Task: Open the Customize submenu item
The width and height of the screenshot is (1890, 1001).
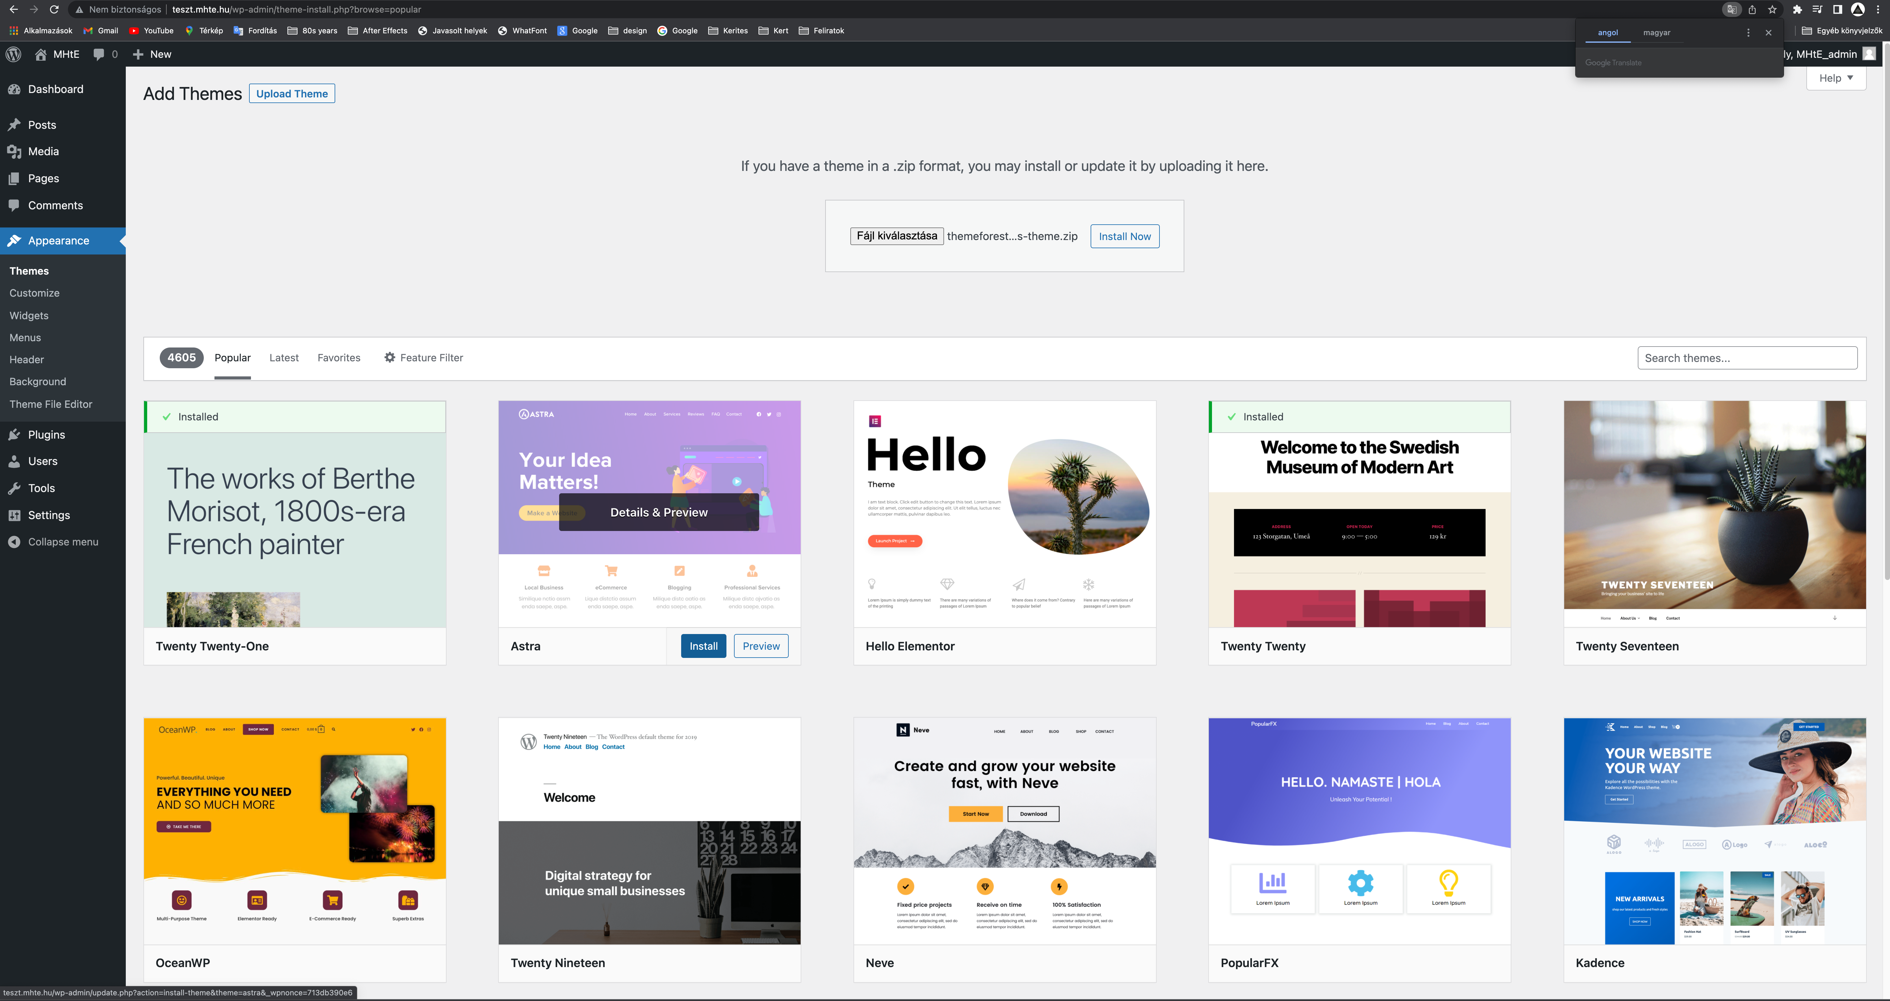Action: 35,293
